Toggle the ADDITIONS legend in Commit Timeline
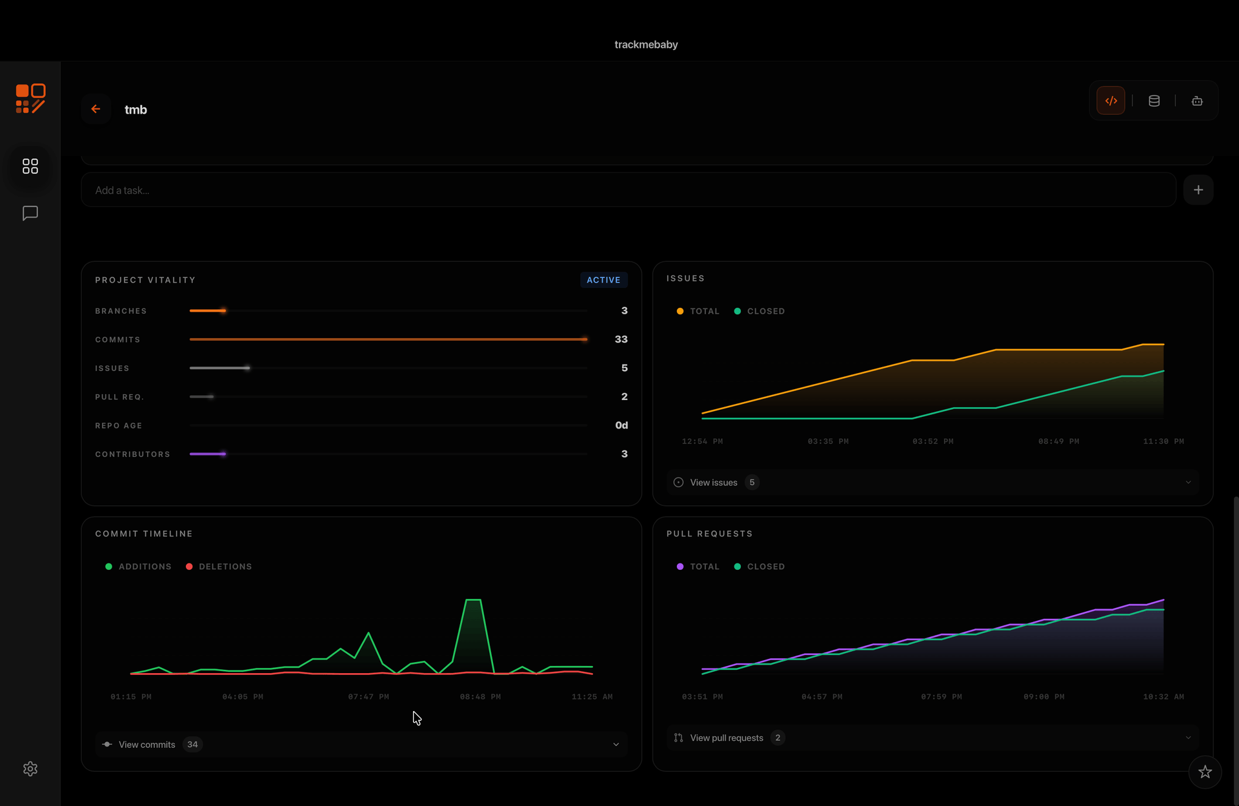The width and height of the screenshot is (1239, 806). tap(137, 566)
